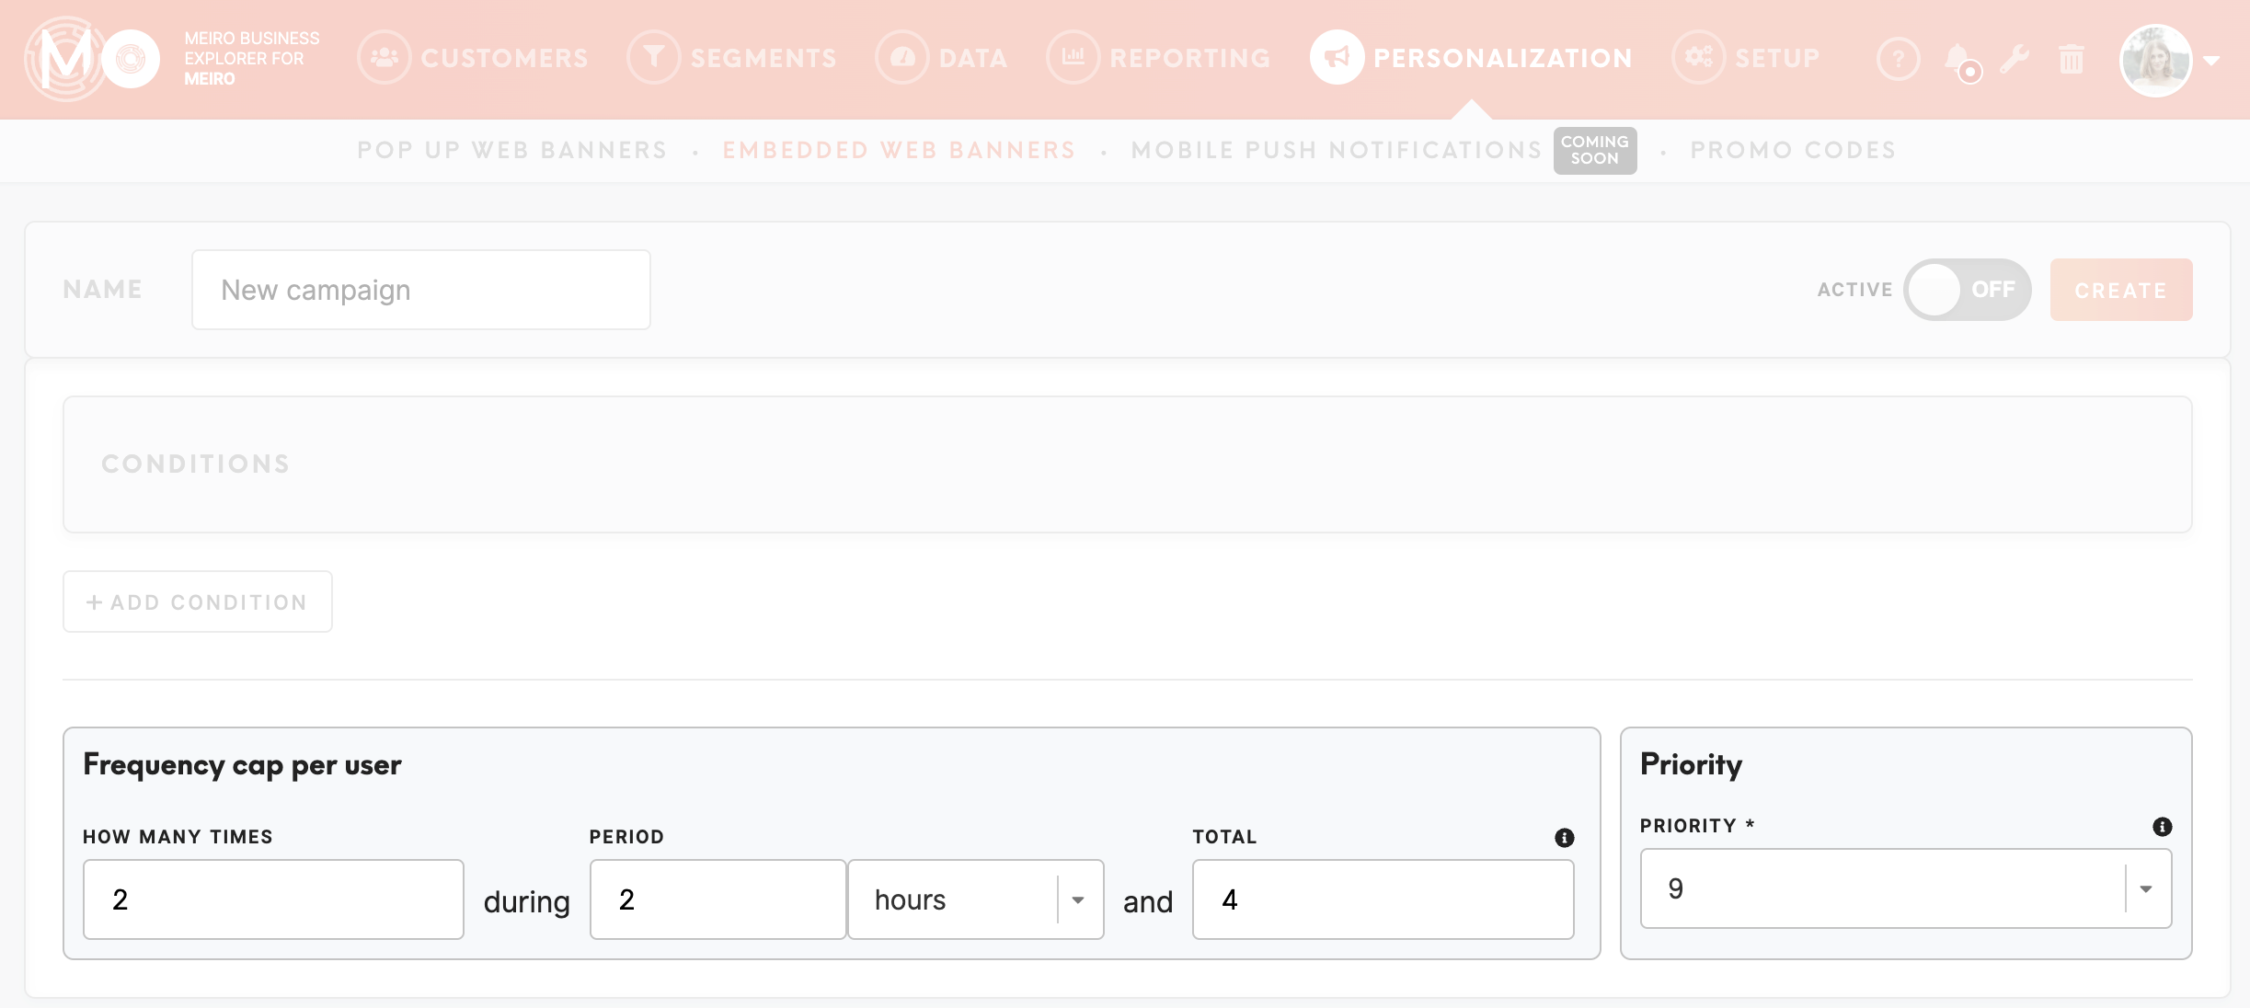Focus the campaign Name input field

(421, 290)
